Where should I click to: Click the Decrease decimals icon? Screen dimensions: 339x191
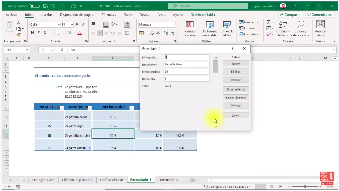coord(172,33)
